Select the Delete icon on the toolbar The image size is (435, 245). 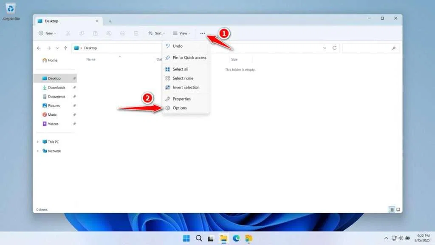point(136,33)
